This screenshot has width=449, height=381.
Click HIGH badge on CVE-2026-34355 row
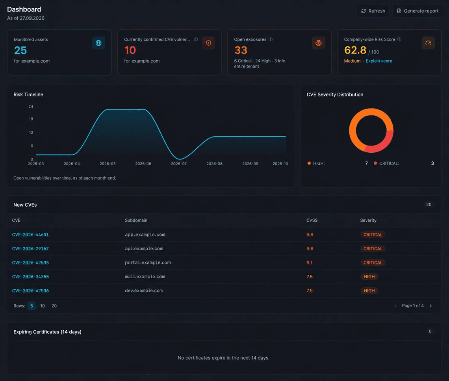[369, 277]
